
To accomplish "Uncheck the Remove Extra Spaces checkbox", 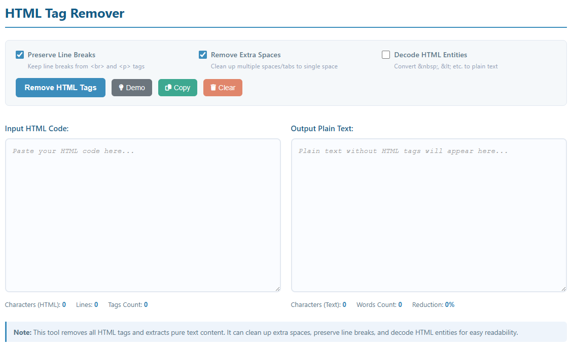I will (x=203, y=55).
